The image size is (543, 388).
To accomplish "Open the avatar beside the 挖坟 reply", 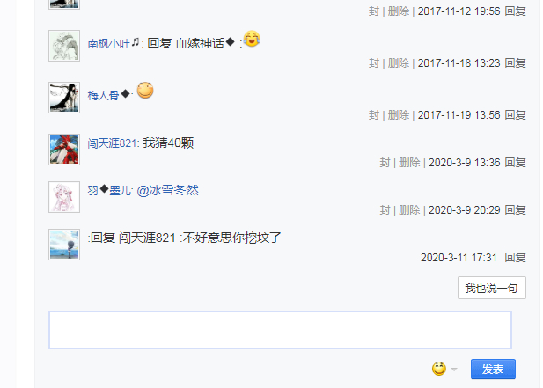I will pyautogui.click(x=64, y=245).
